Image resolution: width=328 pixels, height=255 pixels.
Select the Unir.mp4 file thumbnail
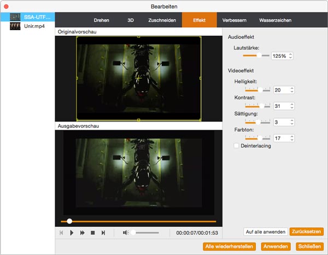click(15, 26)
